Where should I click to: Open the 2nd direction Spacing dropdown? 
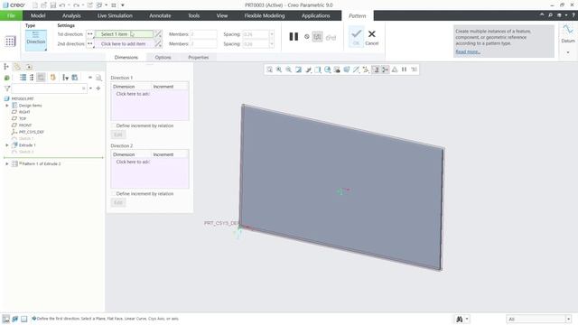click(x=272, y=44)
